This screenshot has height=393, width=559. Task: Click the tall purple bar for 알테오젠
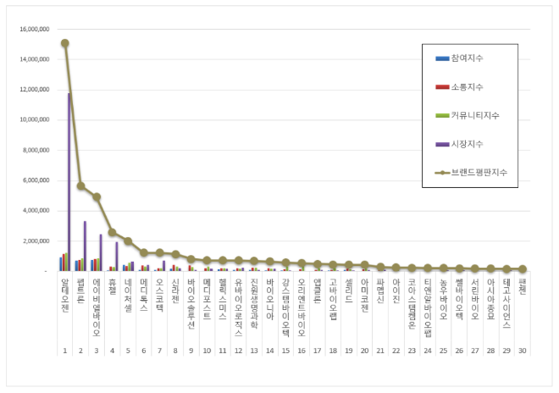tap(69, 182)
